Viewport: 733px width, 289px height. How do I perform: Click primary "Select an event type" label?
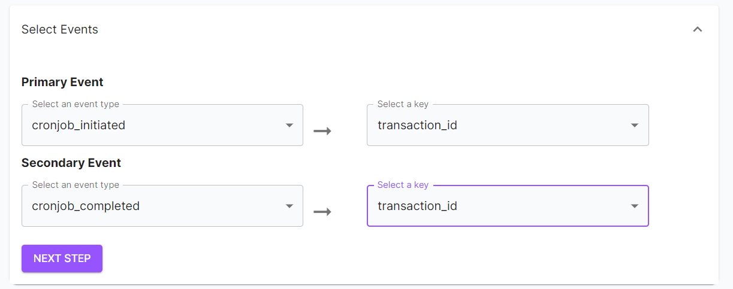click(x=76, y=104)
